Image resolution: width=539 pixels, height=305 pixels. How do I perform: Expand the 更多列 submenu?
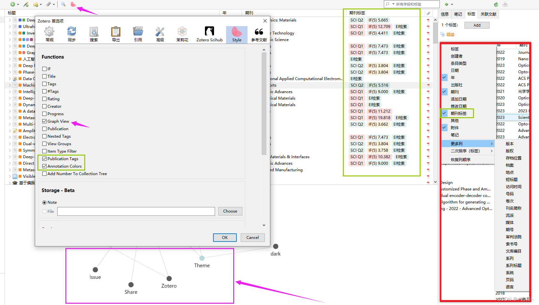pyautogui.click(x=468, y=144)
